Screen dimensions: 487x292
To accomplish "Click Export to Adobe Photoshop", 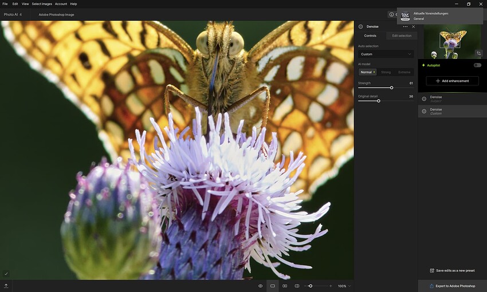I will point(452,286).
